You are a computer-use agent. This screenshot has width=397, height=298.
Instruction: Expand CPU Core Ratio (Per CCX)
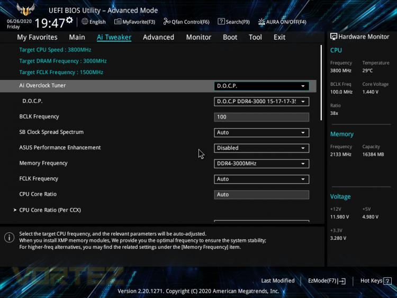coord(50,210)
